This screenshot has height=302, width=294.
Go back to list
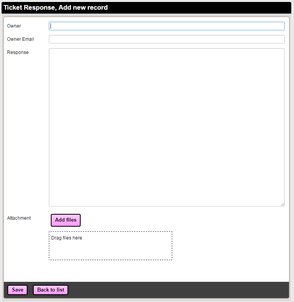(51, 290)
